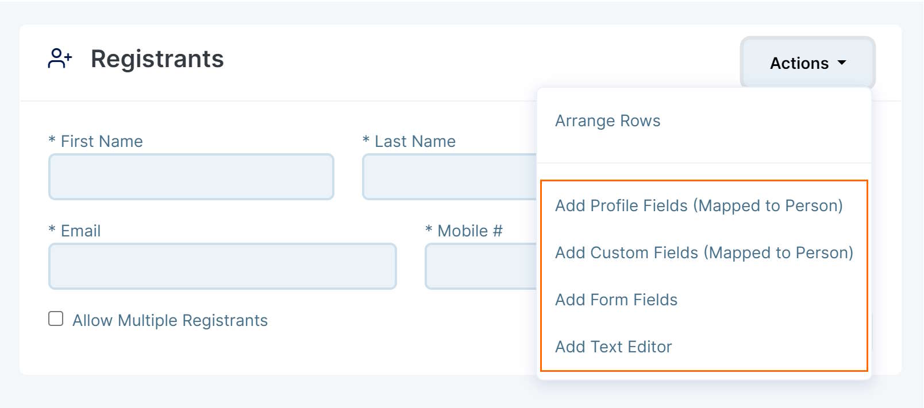
Task: Click into the Mobile # input field
Action: [480, 266]
